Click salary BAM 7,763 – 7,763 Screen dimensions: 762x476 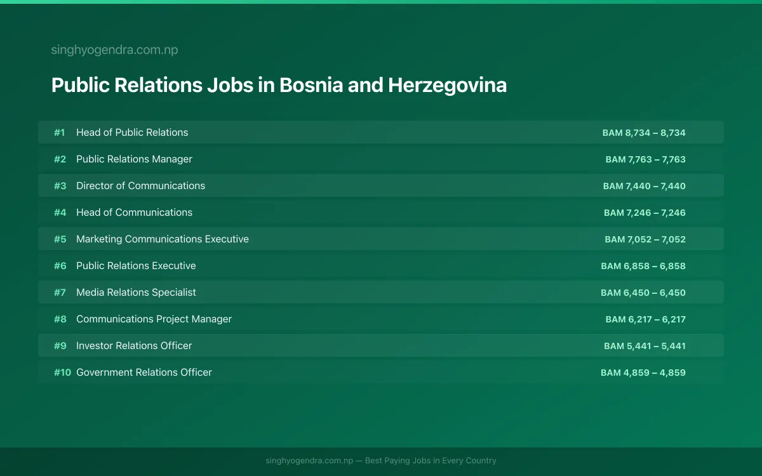coord(645,160)
